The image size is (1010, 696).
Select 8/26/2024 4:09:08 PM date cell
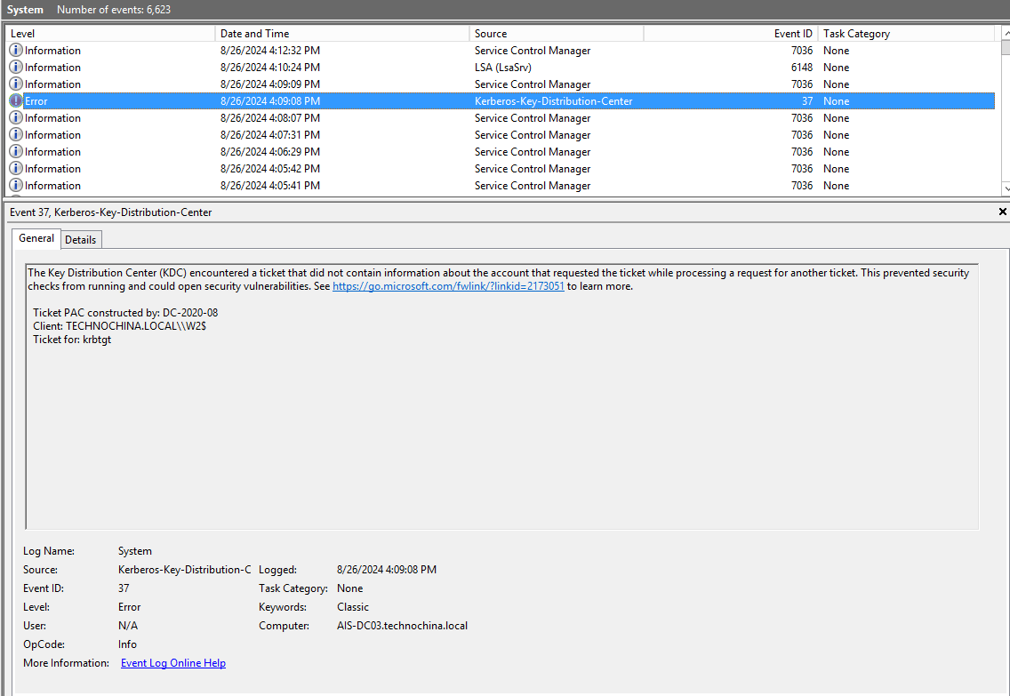(x=270, y=101)
